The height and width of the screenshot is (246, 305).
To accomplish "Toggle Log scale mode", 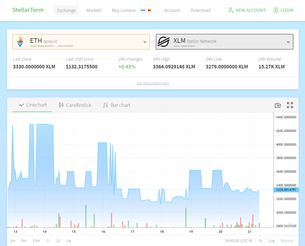I will [271, 240].
